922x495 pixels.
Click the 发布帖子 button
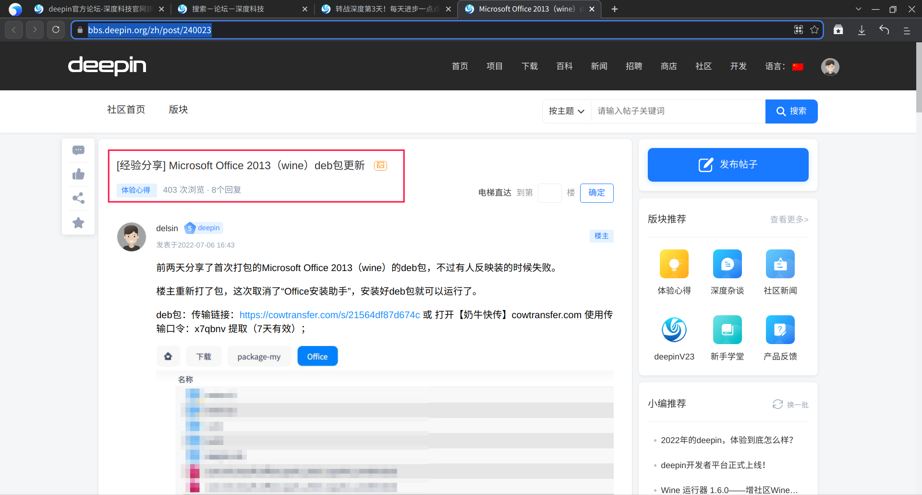click(728, 165)
